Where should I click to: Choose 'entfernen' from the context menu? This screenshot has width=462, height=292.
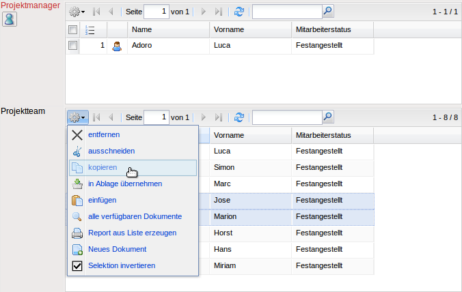(x=104, y=135)
